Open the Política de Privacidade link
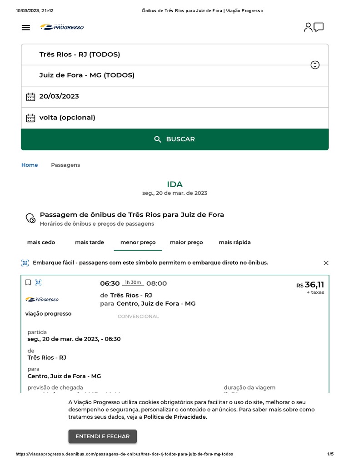 tap(175, 417)
